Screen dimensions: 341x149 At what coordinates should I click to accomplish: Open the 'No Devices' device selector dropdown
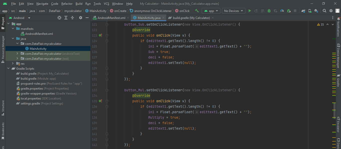(x=233, y=11)
